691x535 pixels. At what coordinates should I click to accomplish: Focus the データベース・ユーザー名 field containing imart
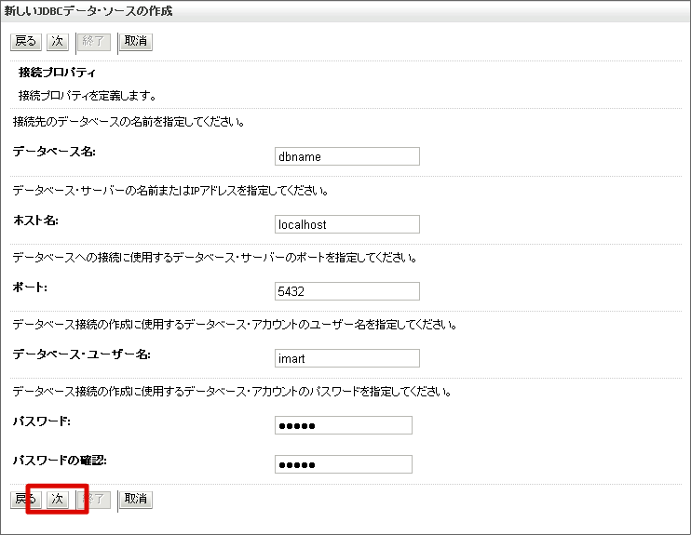click(347, 358)
